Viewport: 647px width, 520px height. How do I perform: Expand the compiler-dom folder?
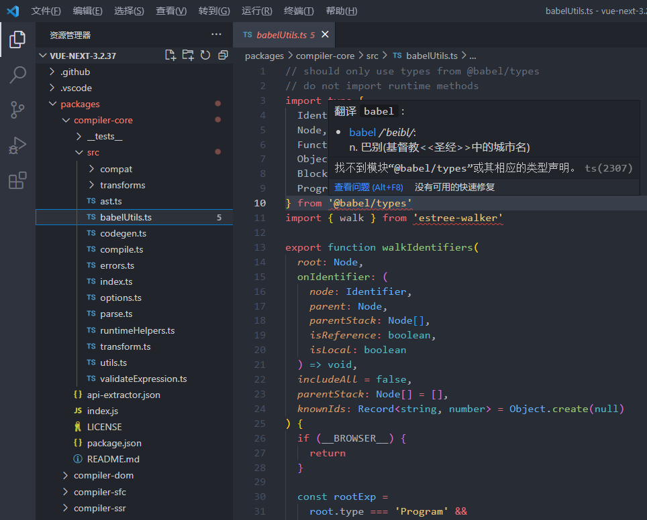point(103,475)
